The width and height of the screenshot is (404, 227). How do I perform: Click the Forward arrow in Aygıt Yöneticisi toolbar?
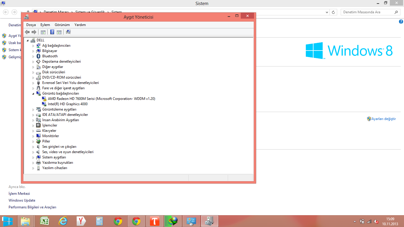(x=34, y=32)
